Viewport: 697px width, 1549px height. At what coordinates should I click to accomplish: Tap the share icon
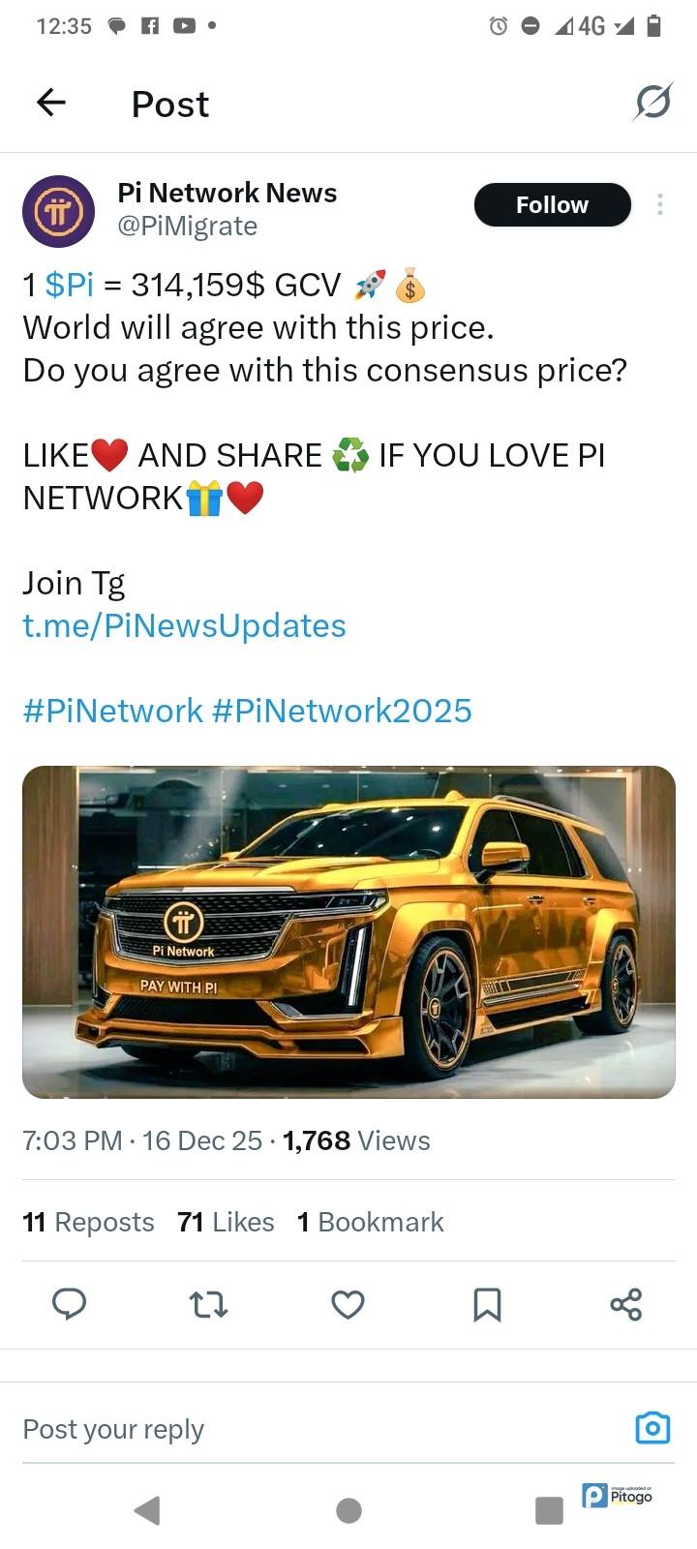tap(626, 1304)
